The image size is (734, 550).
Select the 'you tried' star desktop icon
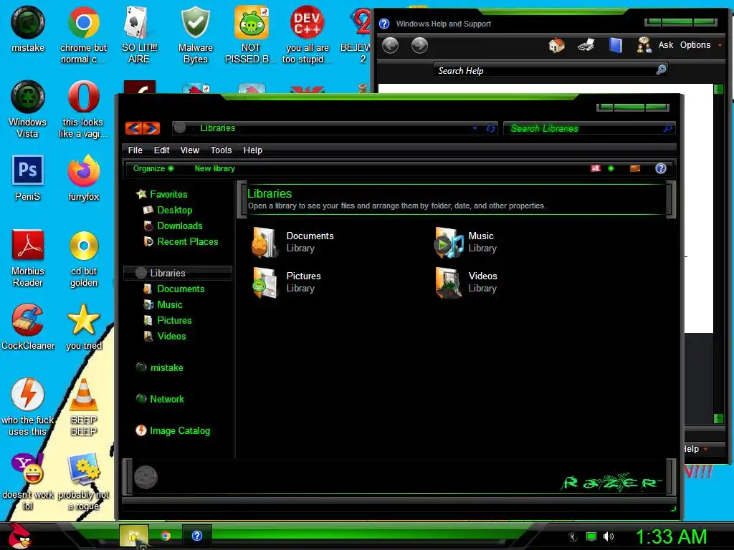[84, 327]
